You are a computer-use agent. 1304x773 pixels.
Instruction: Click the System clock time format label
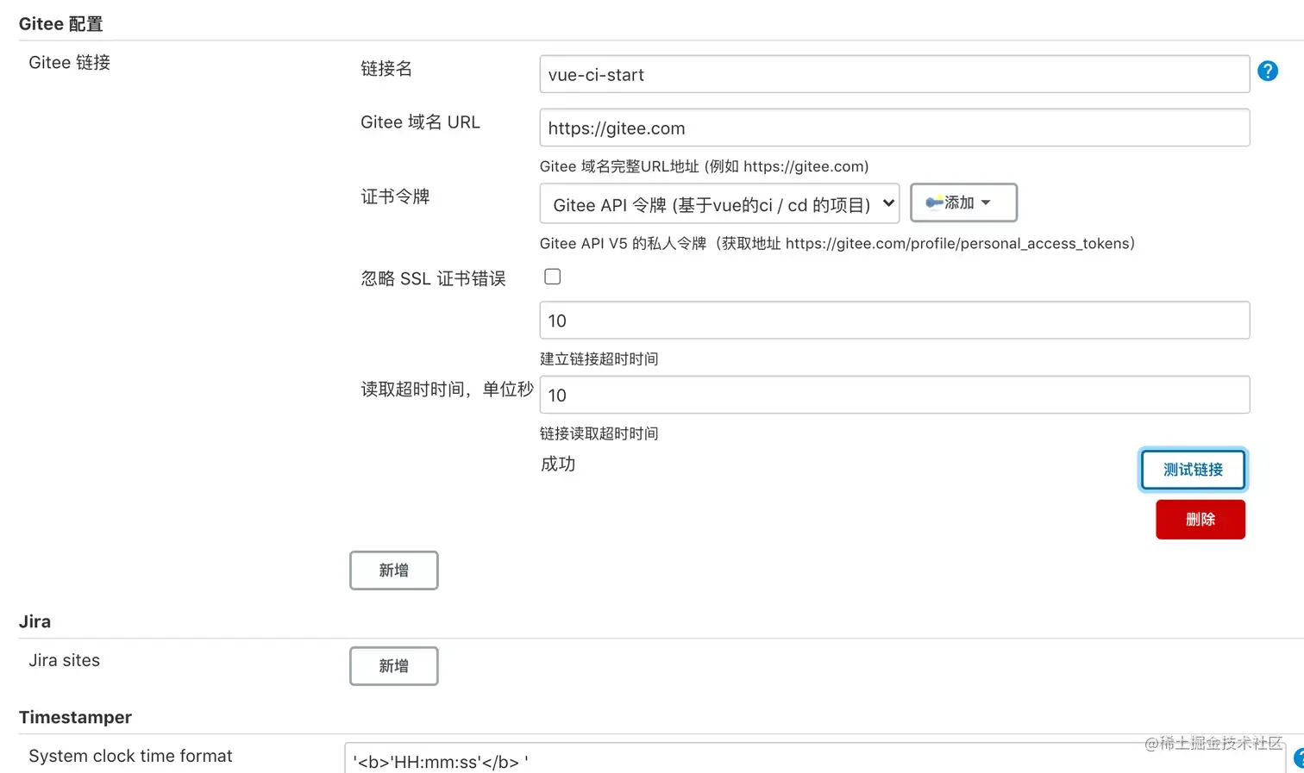click(130, 756)
